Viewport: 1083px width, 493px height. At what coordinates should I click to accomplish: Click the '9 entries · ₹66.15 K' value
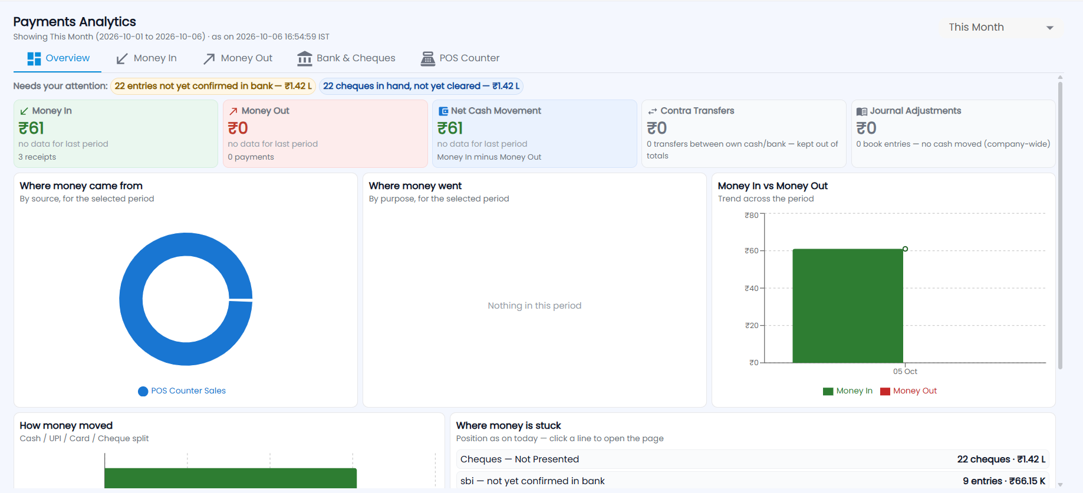tap(1004, 481)
